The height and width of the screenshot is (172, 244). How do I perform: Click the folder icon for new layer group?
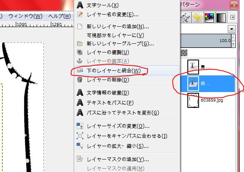(x=80, y=44)
